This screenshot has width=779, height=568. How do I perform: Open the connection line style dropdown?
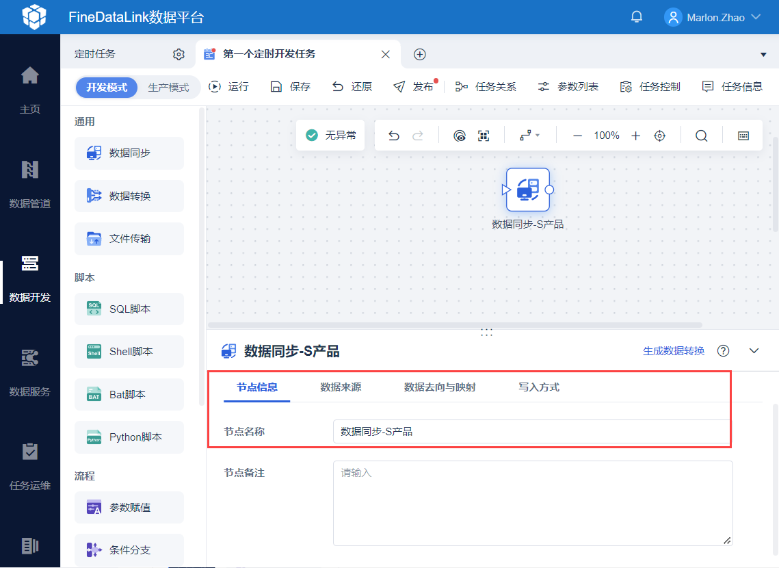[529, 135]
